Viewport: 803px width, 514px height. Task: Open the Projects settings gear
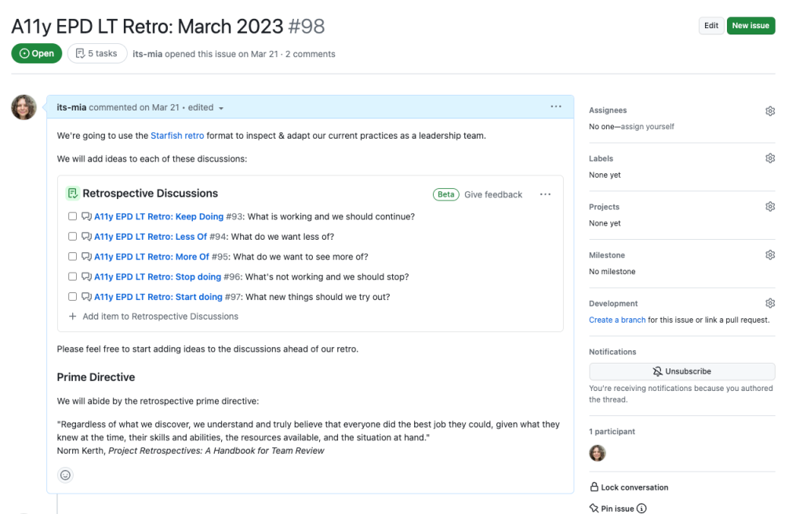click(769, 206)
